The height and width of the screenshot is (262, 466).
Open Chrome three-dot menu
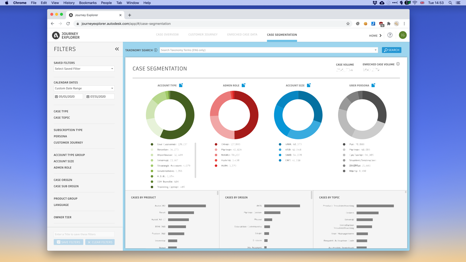404,24
